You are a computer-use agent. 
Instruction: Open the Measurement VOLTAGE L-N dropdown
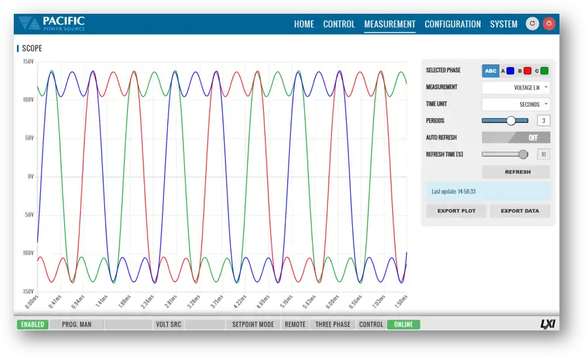coord(516,87)
